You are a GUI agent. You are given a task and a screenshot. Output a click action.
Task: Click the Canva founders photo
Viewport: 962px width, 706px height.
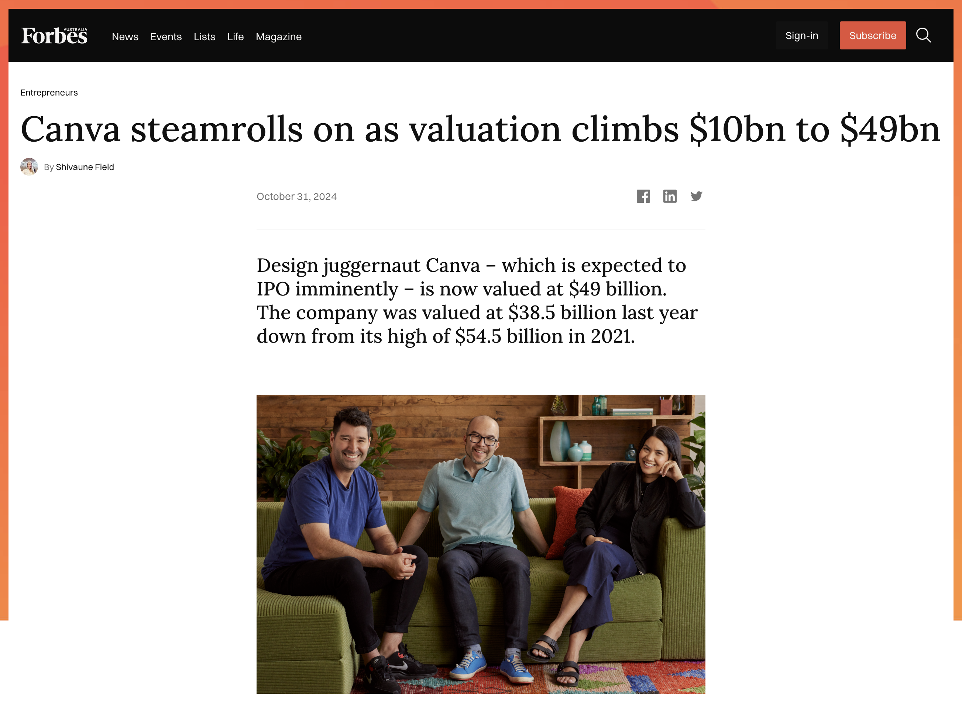point(480,543)
